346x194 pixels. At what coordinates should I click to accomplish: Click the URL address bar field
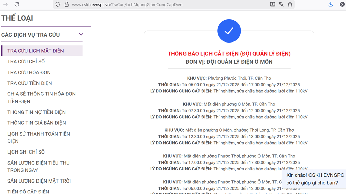162,5
